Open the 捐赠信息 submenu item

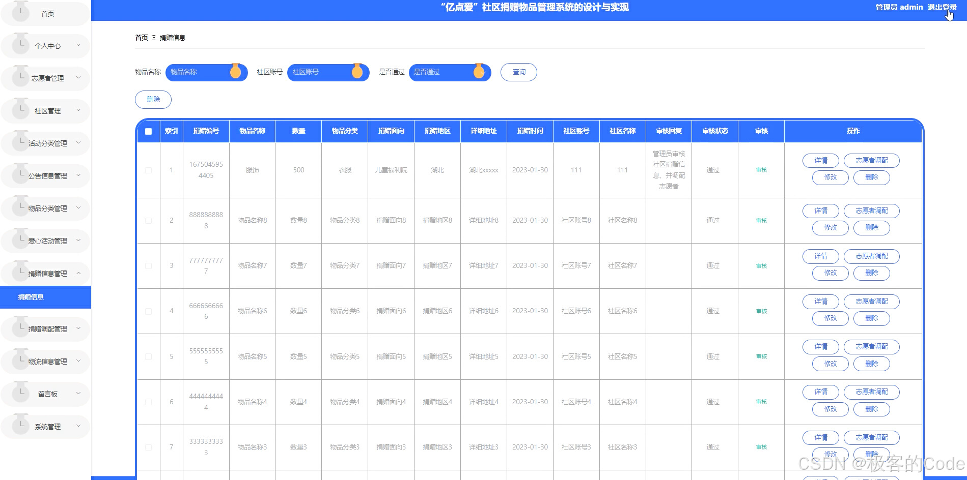(45, 297)
